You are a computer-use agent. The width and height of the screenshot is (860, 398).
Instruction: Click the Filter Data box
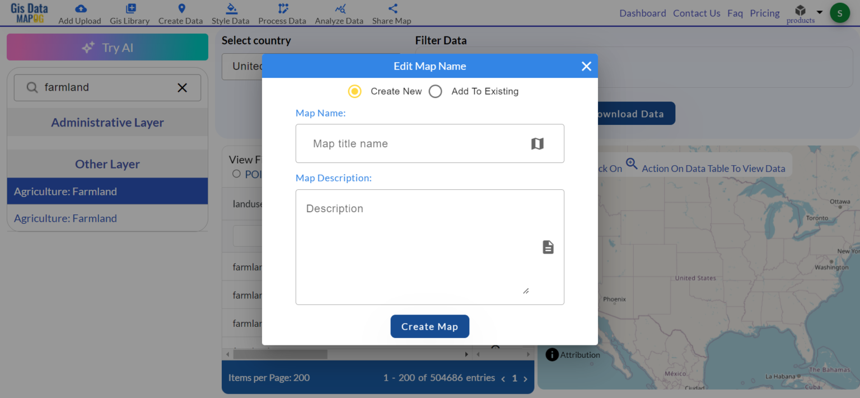point(634,67)
